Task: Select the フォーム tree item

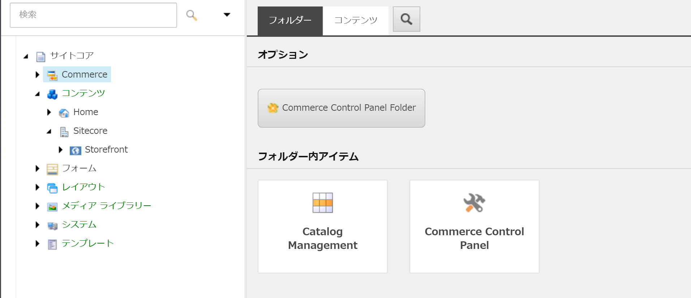Action: [79, 168]
